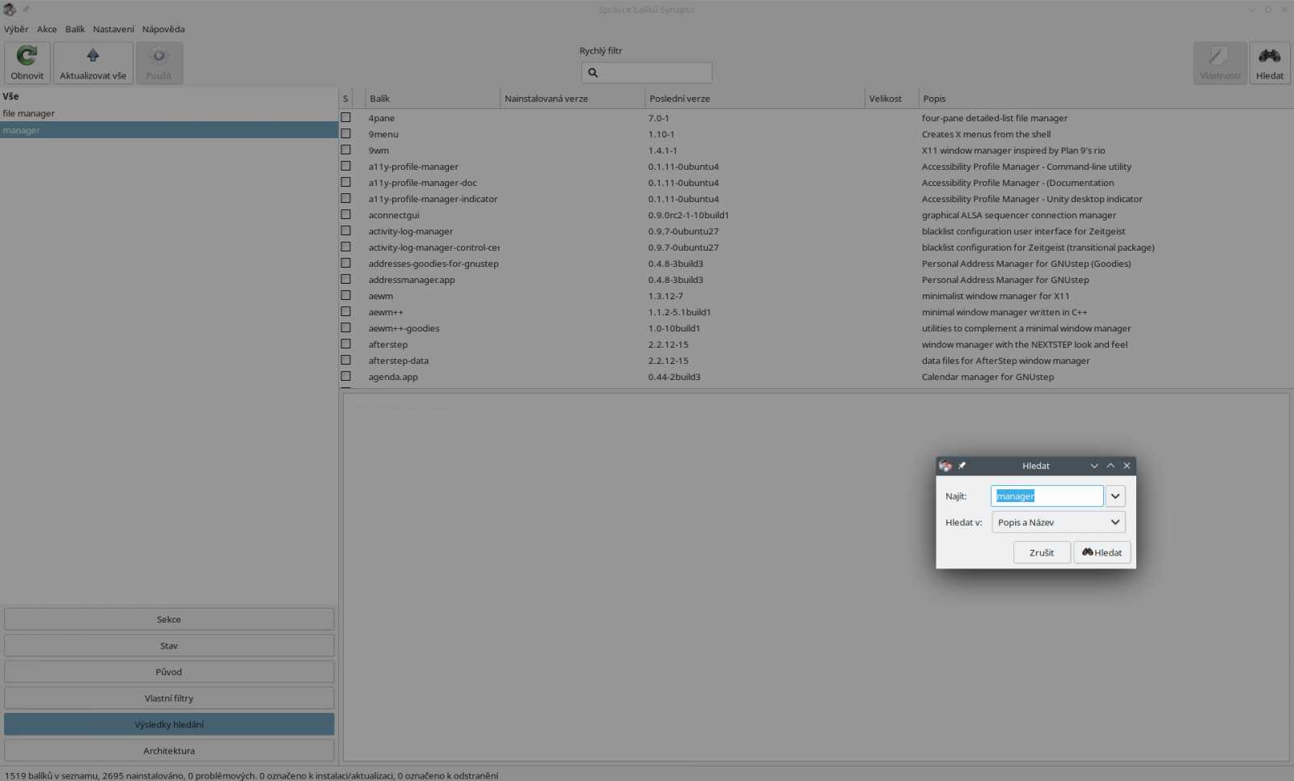Select the aewm++-goodies package row
Image resolution: width=1294 pixels, height=781 pixels.
coord(815,328)
